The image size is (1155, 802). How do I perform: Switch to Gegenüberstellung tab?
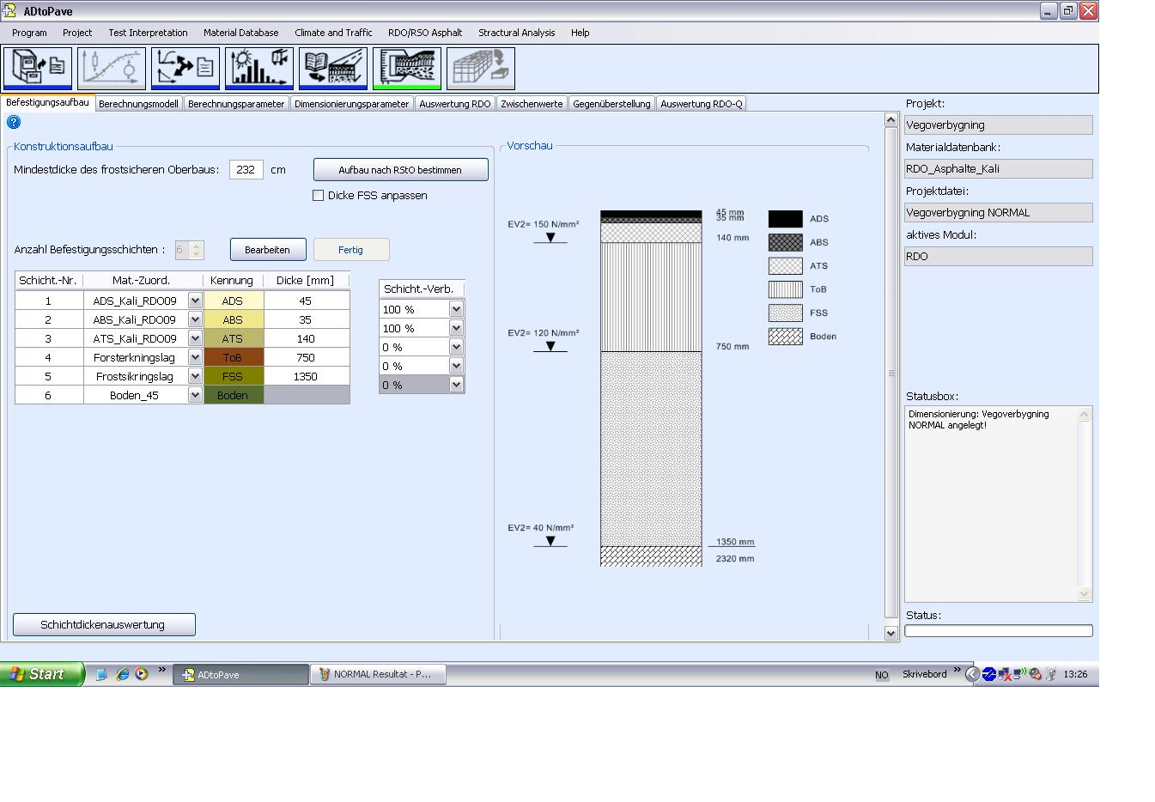pyautogui.click(x=611, y=104)
